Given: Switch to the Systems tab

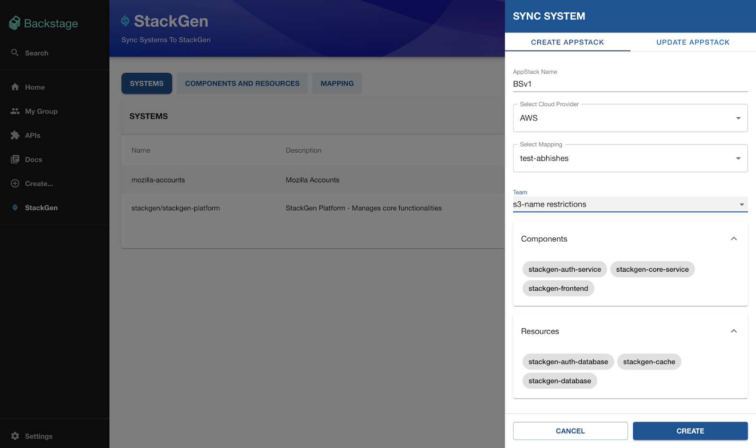Looking at the screenshot, I should click(x=146, y=83).
